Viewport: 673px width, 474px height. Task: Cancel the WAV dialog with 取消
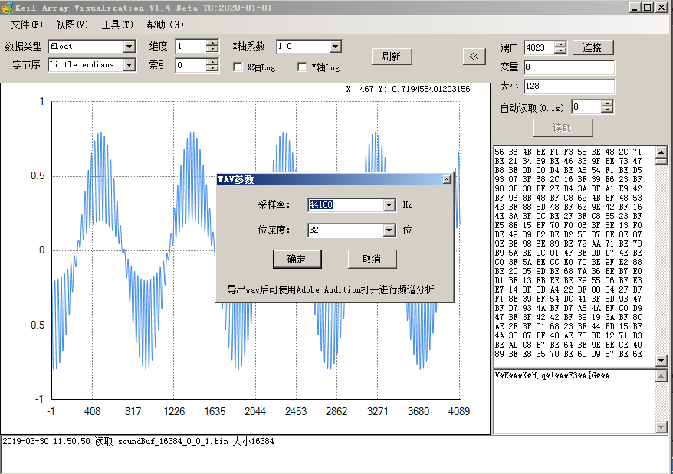tap(372, 259)
